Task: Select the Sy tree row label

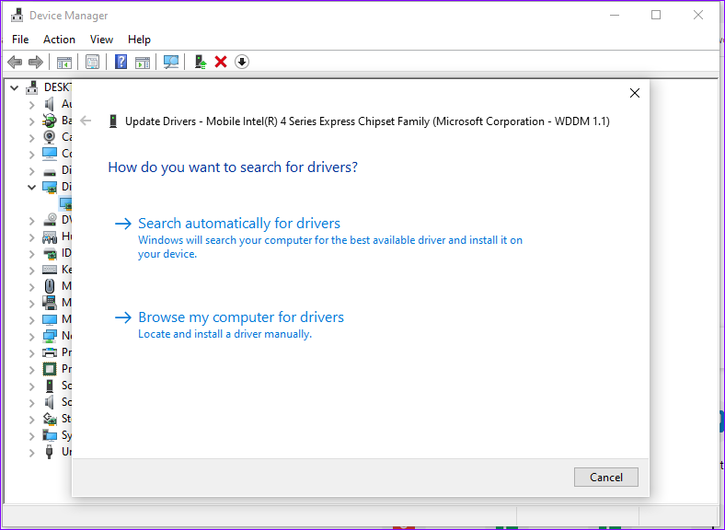Action: pos(66,435)
